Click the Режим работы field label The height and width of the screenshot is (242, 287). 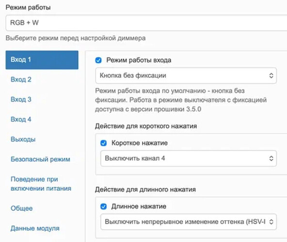(x=28, y=8)
